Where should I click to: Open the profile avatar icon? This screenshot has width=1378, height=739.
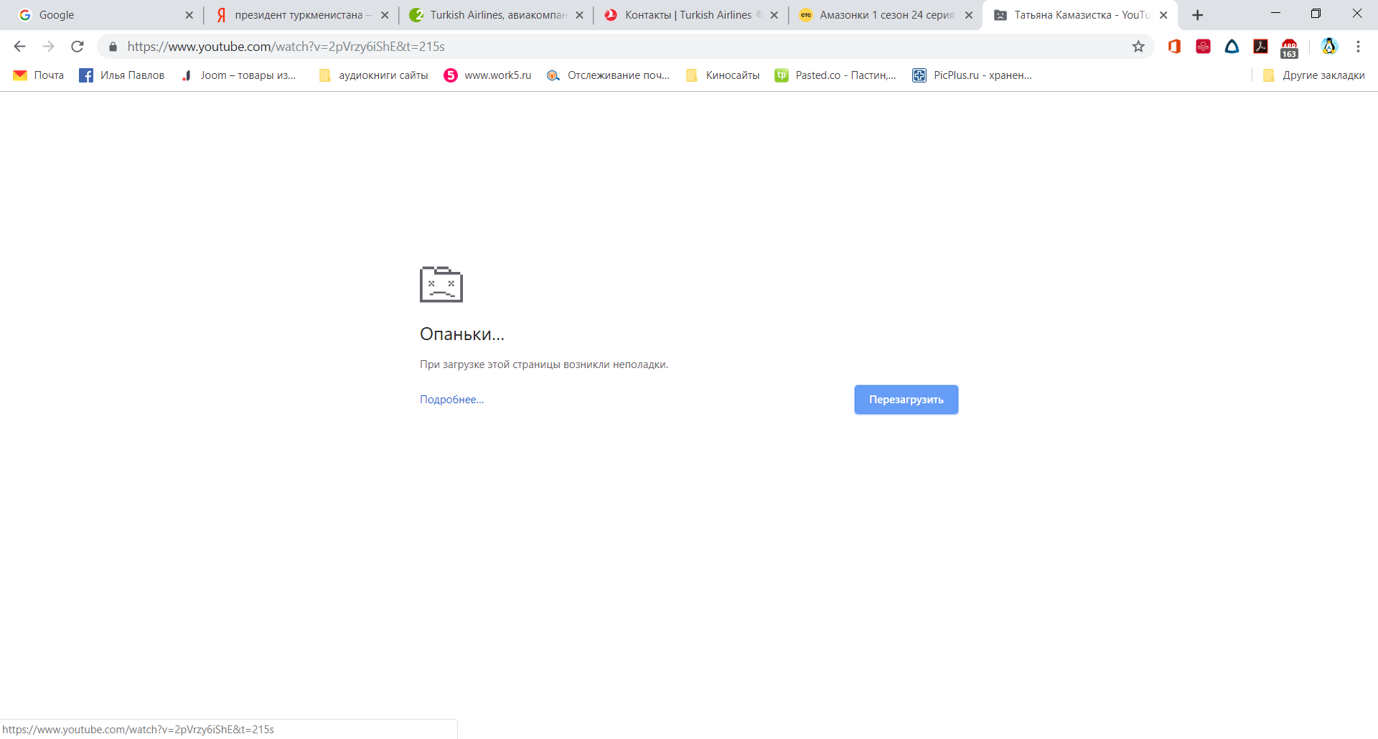1329,47
